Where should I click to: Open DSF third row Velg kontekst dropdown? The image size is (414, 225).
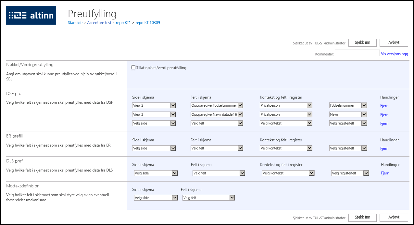286,123
